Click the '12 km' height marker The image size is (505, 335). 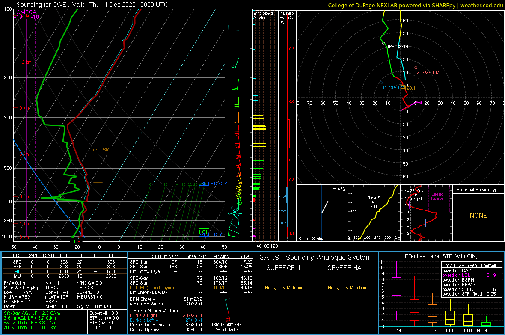tap(25, 62)
